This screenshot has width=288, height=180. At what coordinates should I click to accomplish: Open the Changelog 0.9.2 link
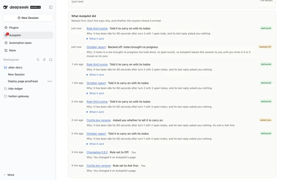click(x=97, y=152)
